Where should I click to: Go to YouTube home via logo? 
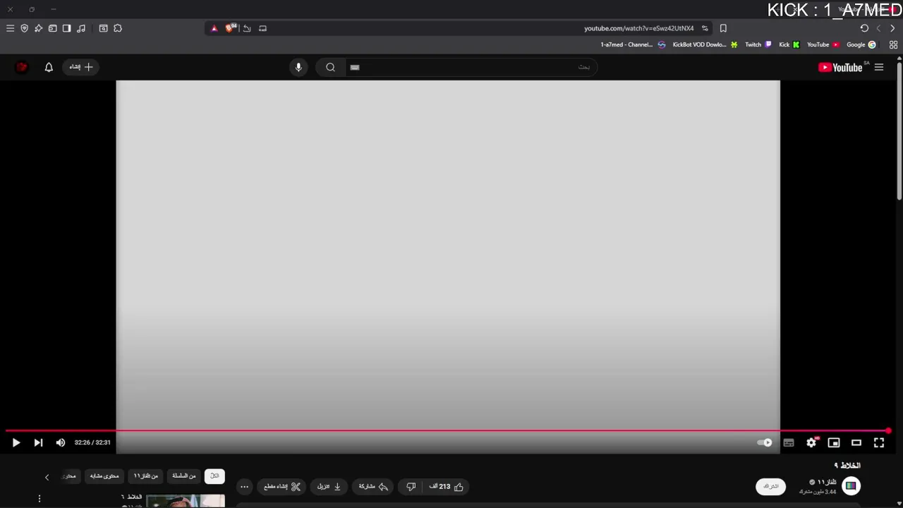point(840,67)
